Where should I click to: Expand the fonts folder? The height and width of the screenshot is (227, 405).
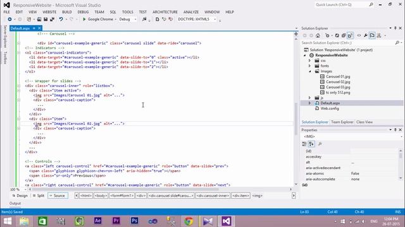309,66
